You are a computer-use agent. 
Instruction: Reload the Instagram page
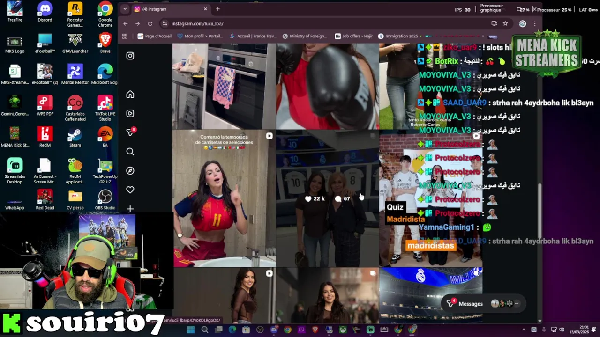point(150,23)
